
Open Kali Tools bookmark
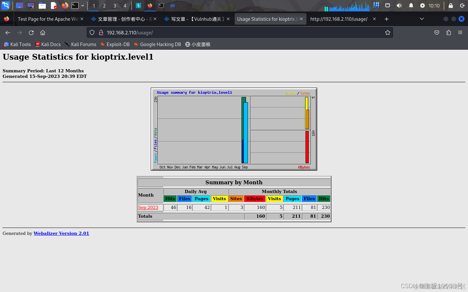click(x=17, y=44)
